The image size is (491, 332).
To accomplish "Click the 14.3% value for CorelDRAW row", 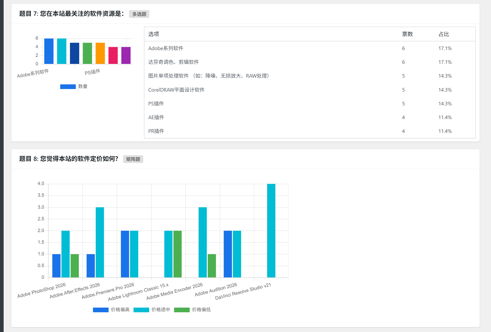I will click(445, 90).
